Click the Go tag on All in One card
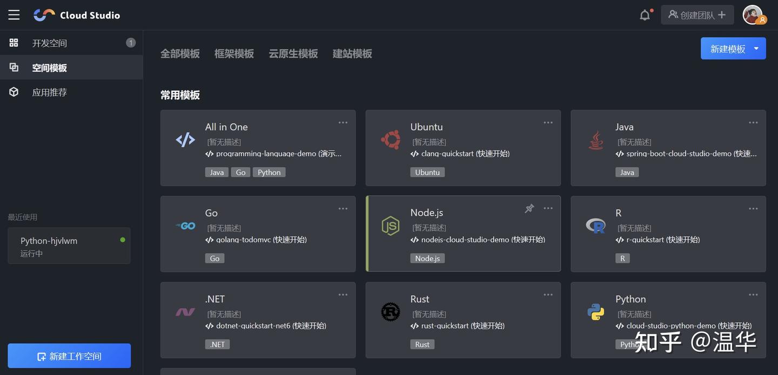The width and height of the screenshot is (778, 375). (x=241, y=172)
